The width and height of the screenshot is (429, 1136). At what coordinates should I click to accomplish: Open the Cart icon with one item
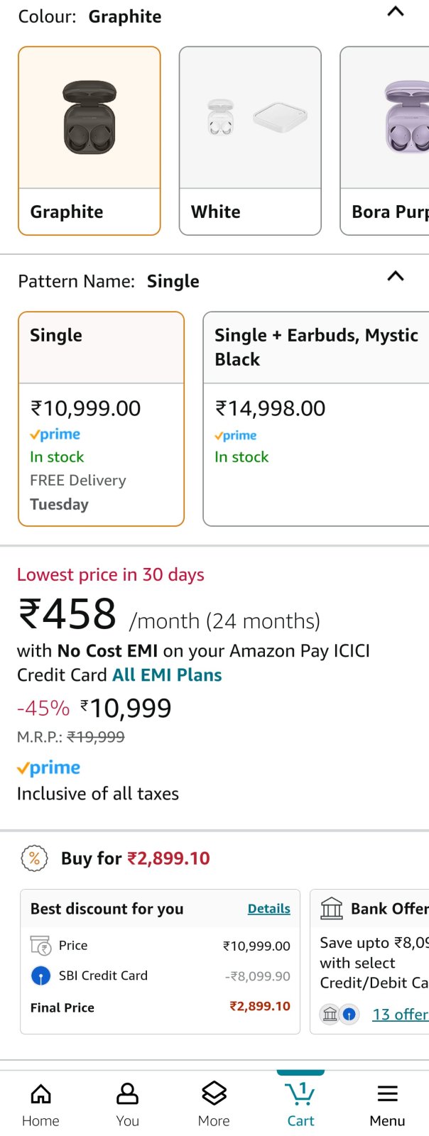tap(300, 1093)
